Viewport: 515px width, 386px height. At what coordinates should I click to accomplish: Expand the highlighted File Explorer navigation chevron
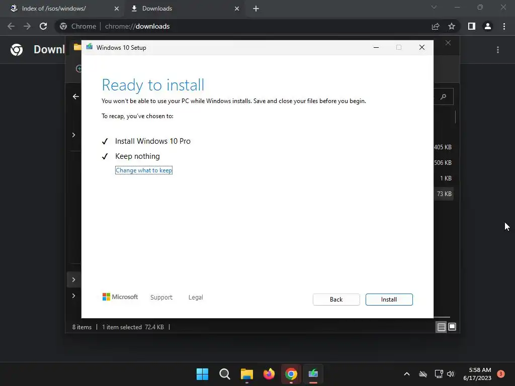tap(73, 279)
